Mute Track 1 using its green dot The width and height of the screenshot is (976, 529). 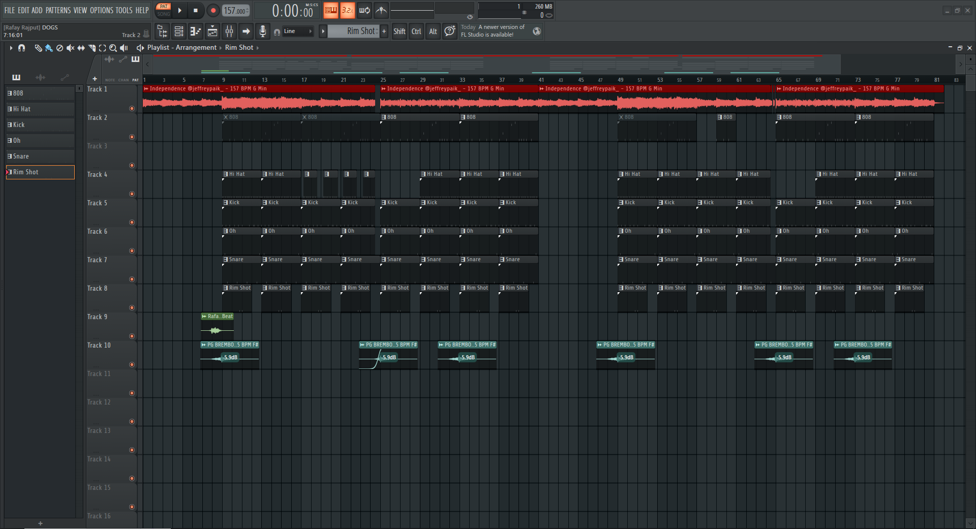(x=132, y=108)
